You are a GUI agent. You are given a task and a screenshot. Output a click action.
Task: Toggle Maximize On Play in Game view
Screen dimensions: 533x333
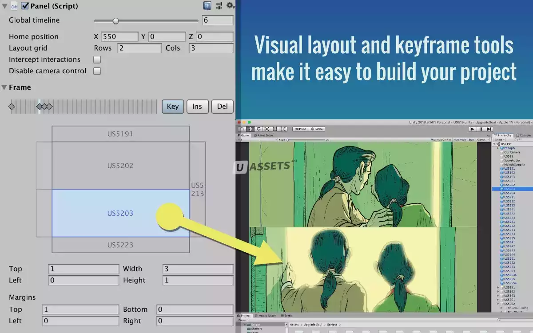pyautogui.click(x=441, y=140)
